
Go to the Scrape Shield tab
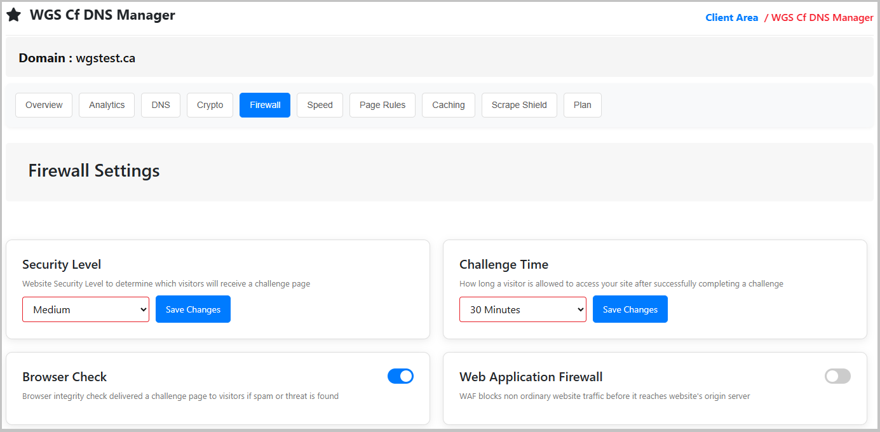tap(519, 105)
